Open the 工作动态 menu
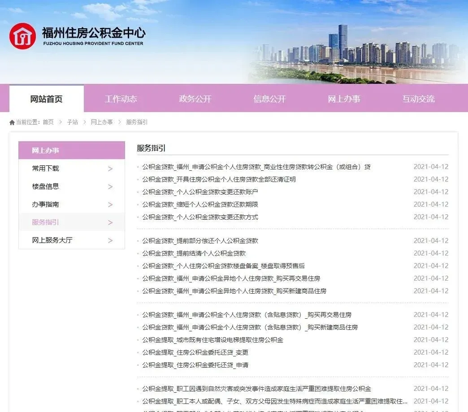 coord(120,99)
